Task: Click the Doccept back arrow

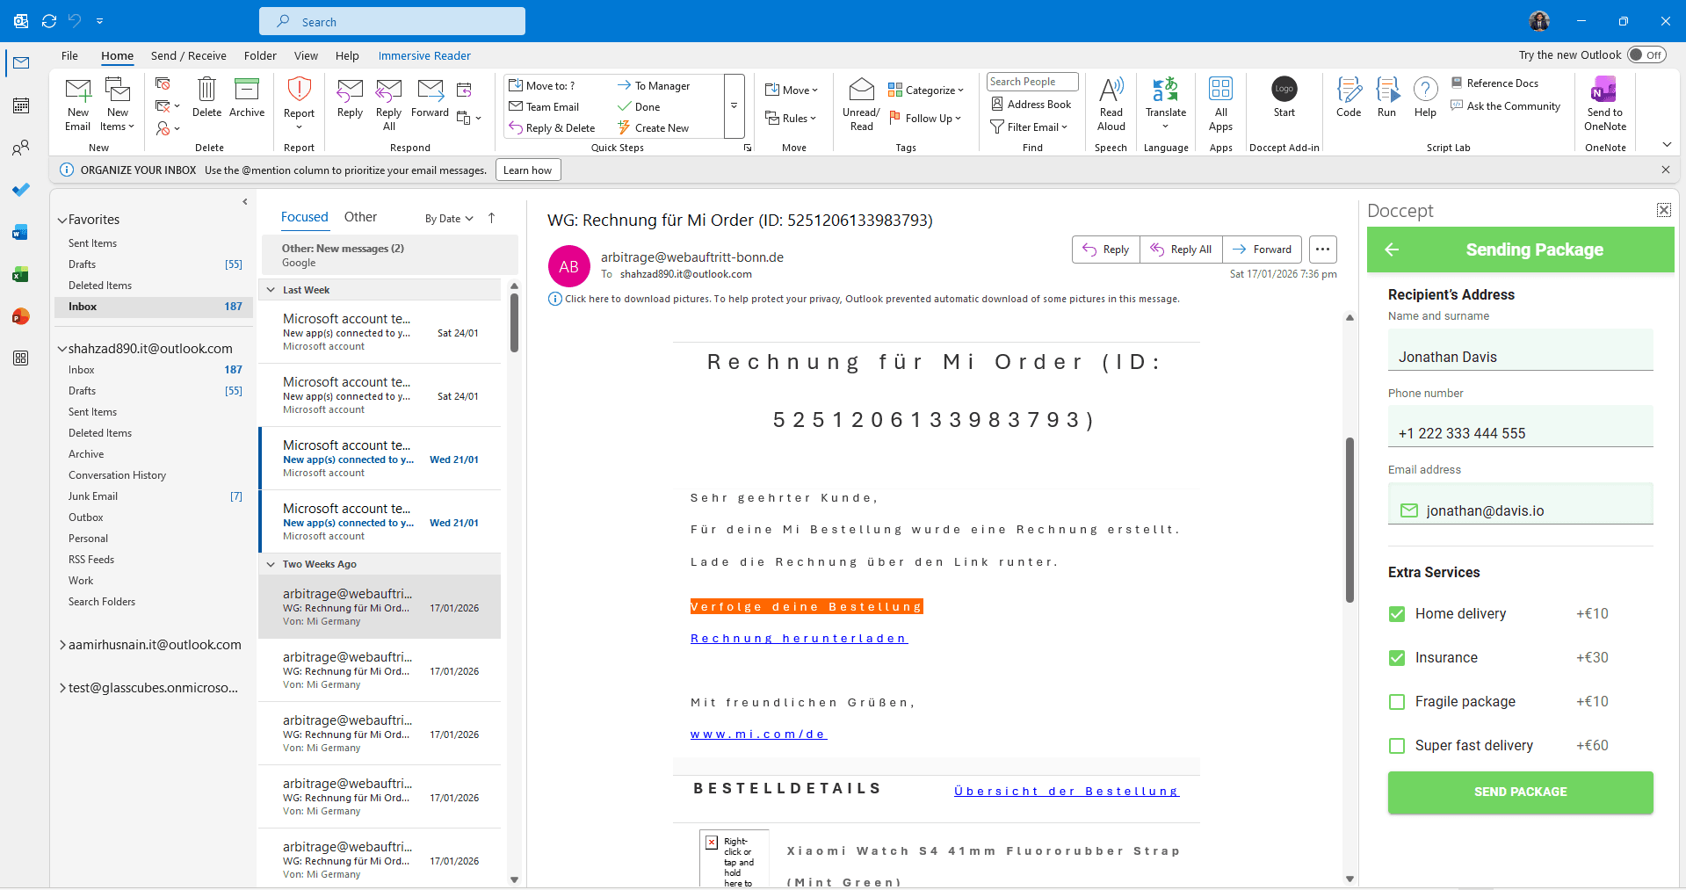Action: pyautogui.click(x=1392, y=250)
